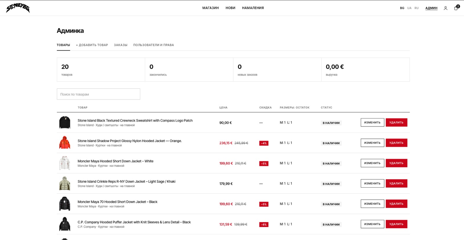The image size is (464, 240).
Task: Edit the Crinkle Reps Light Sage jacket
Action: tap(372, 183)
